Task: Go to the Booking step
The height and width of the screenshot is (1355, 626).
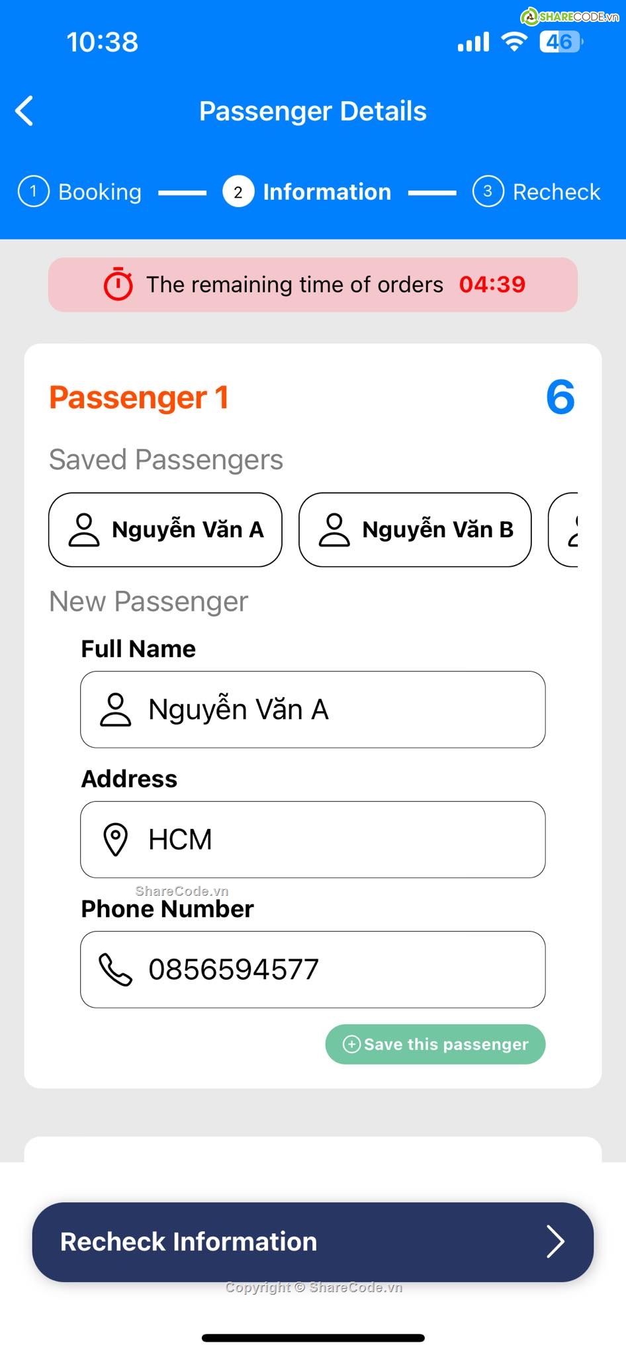Action: [x=80, y=192]
